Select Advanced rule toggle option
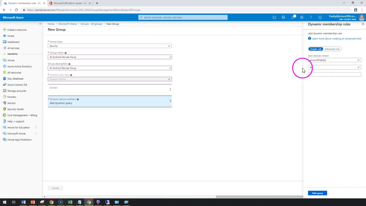Image resolution: width=366 pixels, height=206 pixels. 332,49
